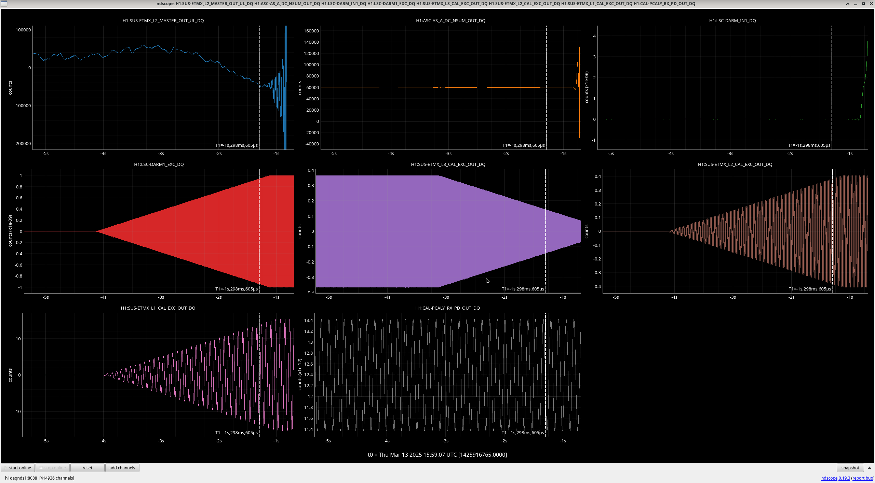Click the 13.4 tick on PCALY_RX_PD plot
Image resolution: width=875 pixels, height=483 pixels.
point(309,320)
